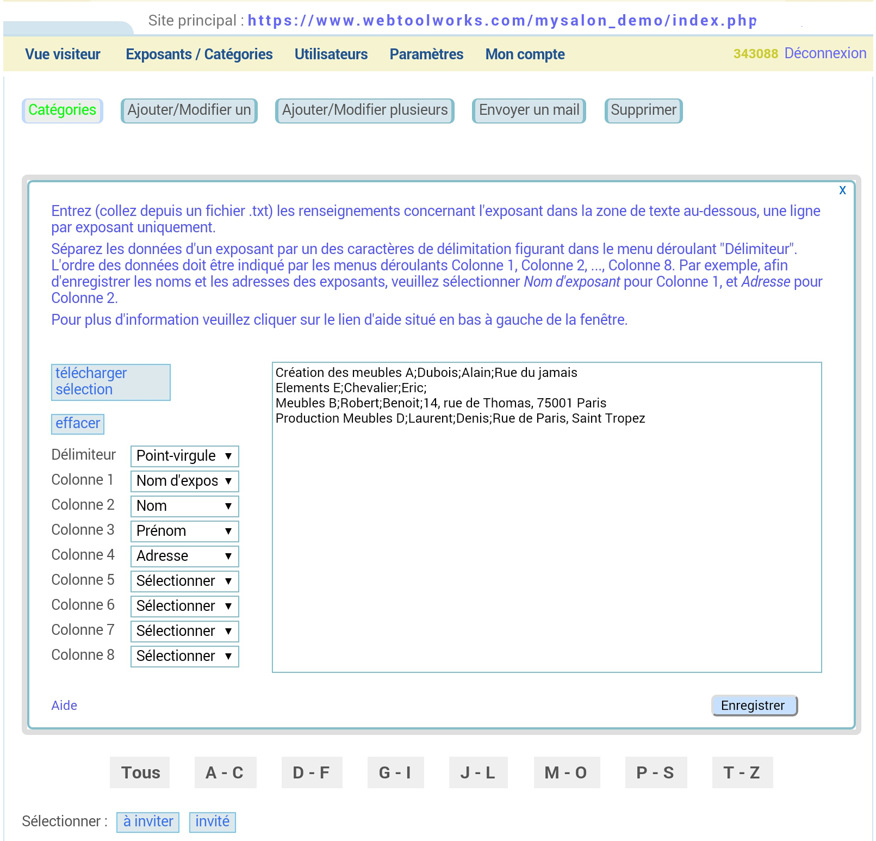Select exhibitors marked à inviter

click(148, 821)
